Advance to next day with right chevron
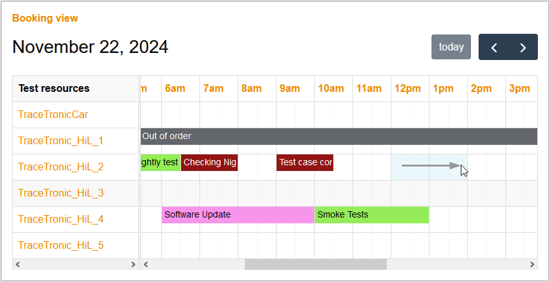Viewport: 550px width, 282px height. [523, 47]
